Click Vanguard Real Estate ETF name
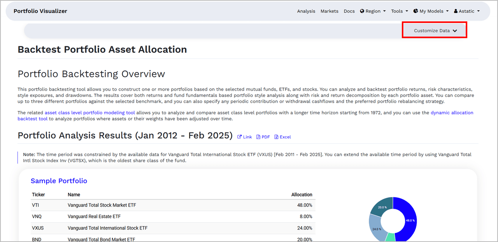Screen dimensions: 498x242 [x=94, y=217]
